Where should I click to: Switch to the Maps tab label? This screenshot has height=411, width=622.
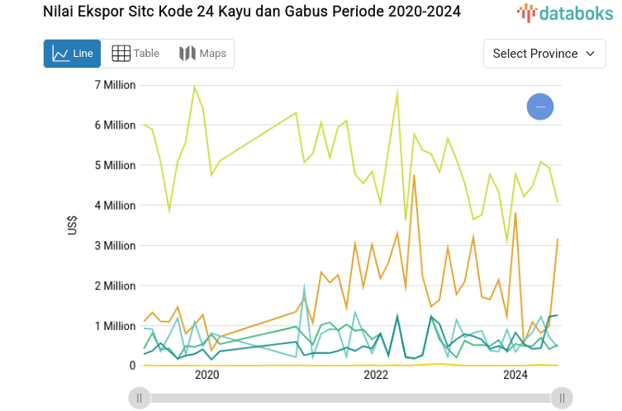212,54
